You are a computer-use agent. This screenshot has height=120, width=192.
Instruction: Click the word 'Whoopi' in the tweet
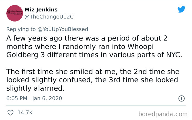[x=153, y=47]
